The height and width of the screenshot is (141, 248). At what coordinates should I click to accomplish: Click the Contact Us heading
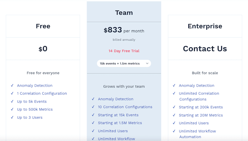point(205,49)
